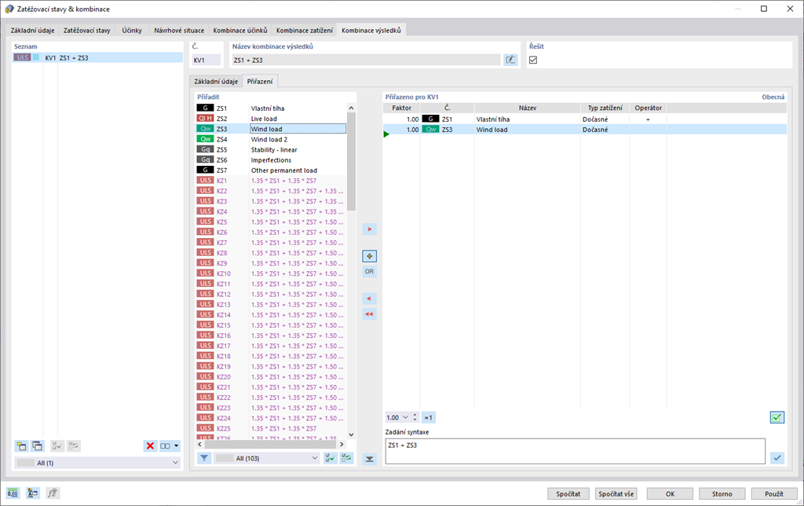Click the edit name icon next to ZS1 + ZS3
Viewport: 804px width, 506px height.
click(x=510, y=60)
